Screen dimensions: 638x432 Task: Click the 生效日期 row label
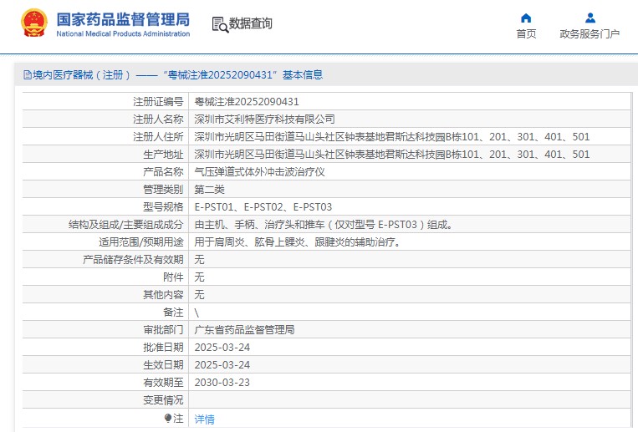tap(163, 365)
